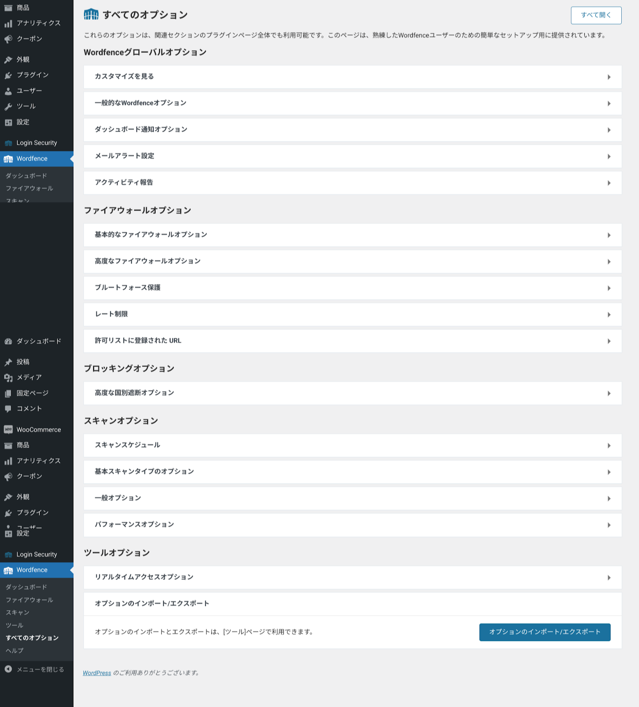Click the ツール wrench icon
This screenshot has height=707, width=639.
coord(8,106)
